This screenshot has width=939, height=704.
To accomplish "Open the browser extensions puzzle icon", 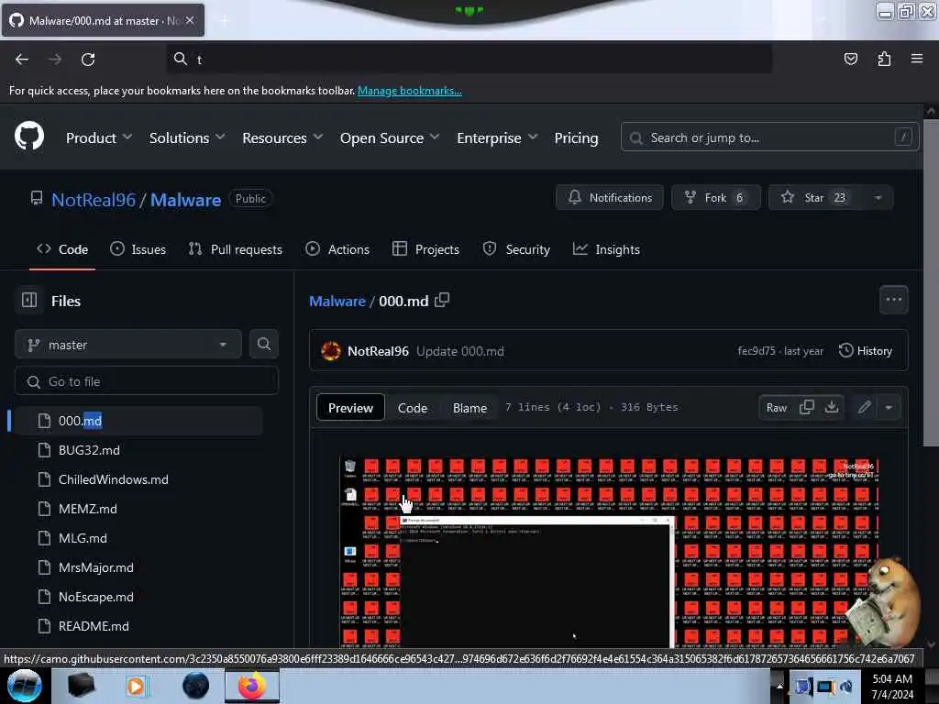I will (884, 59).
